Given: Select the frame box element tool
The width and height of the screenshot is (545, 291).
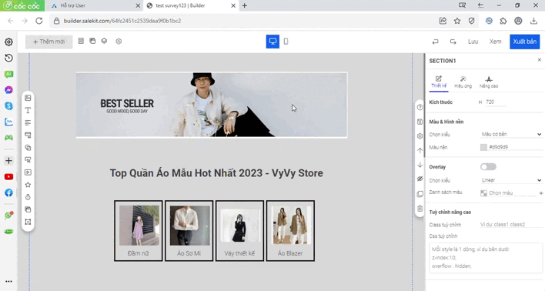Looking at the screenshot, I should point(28,222).
